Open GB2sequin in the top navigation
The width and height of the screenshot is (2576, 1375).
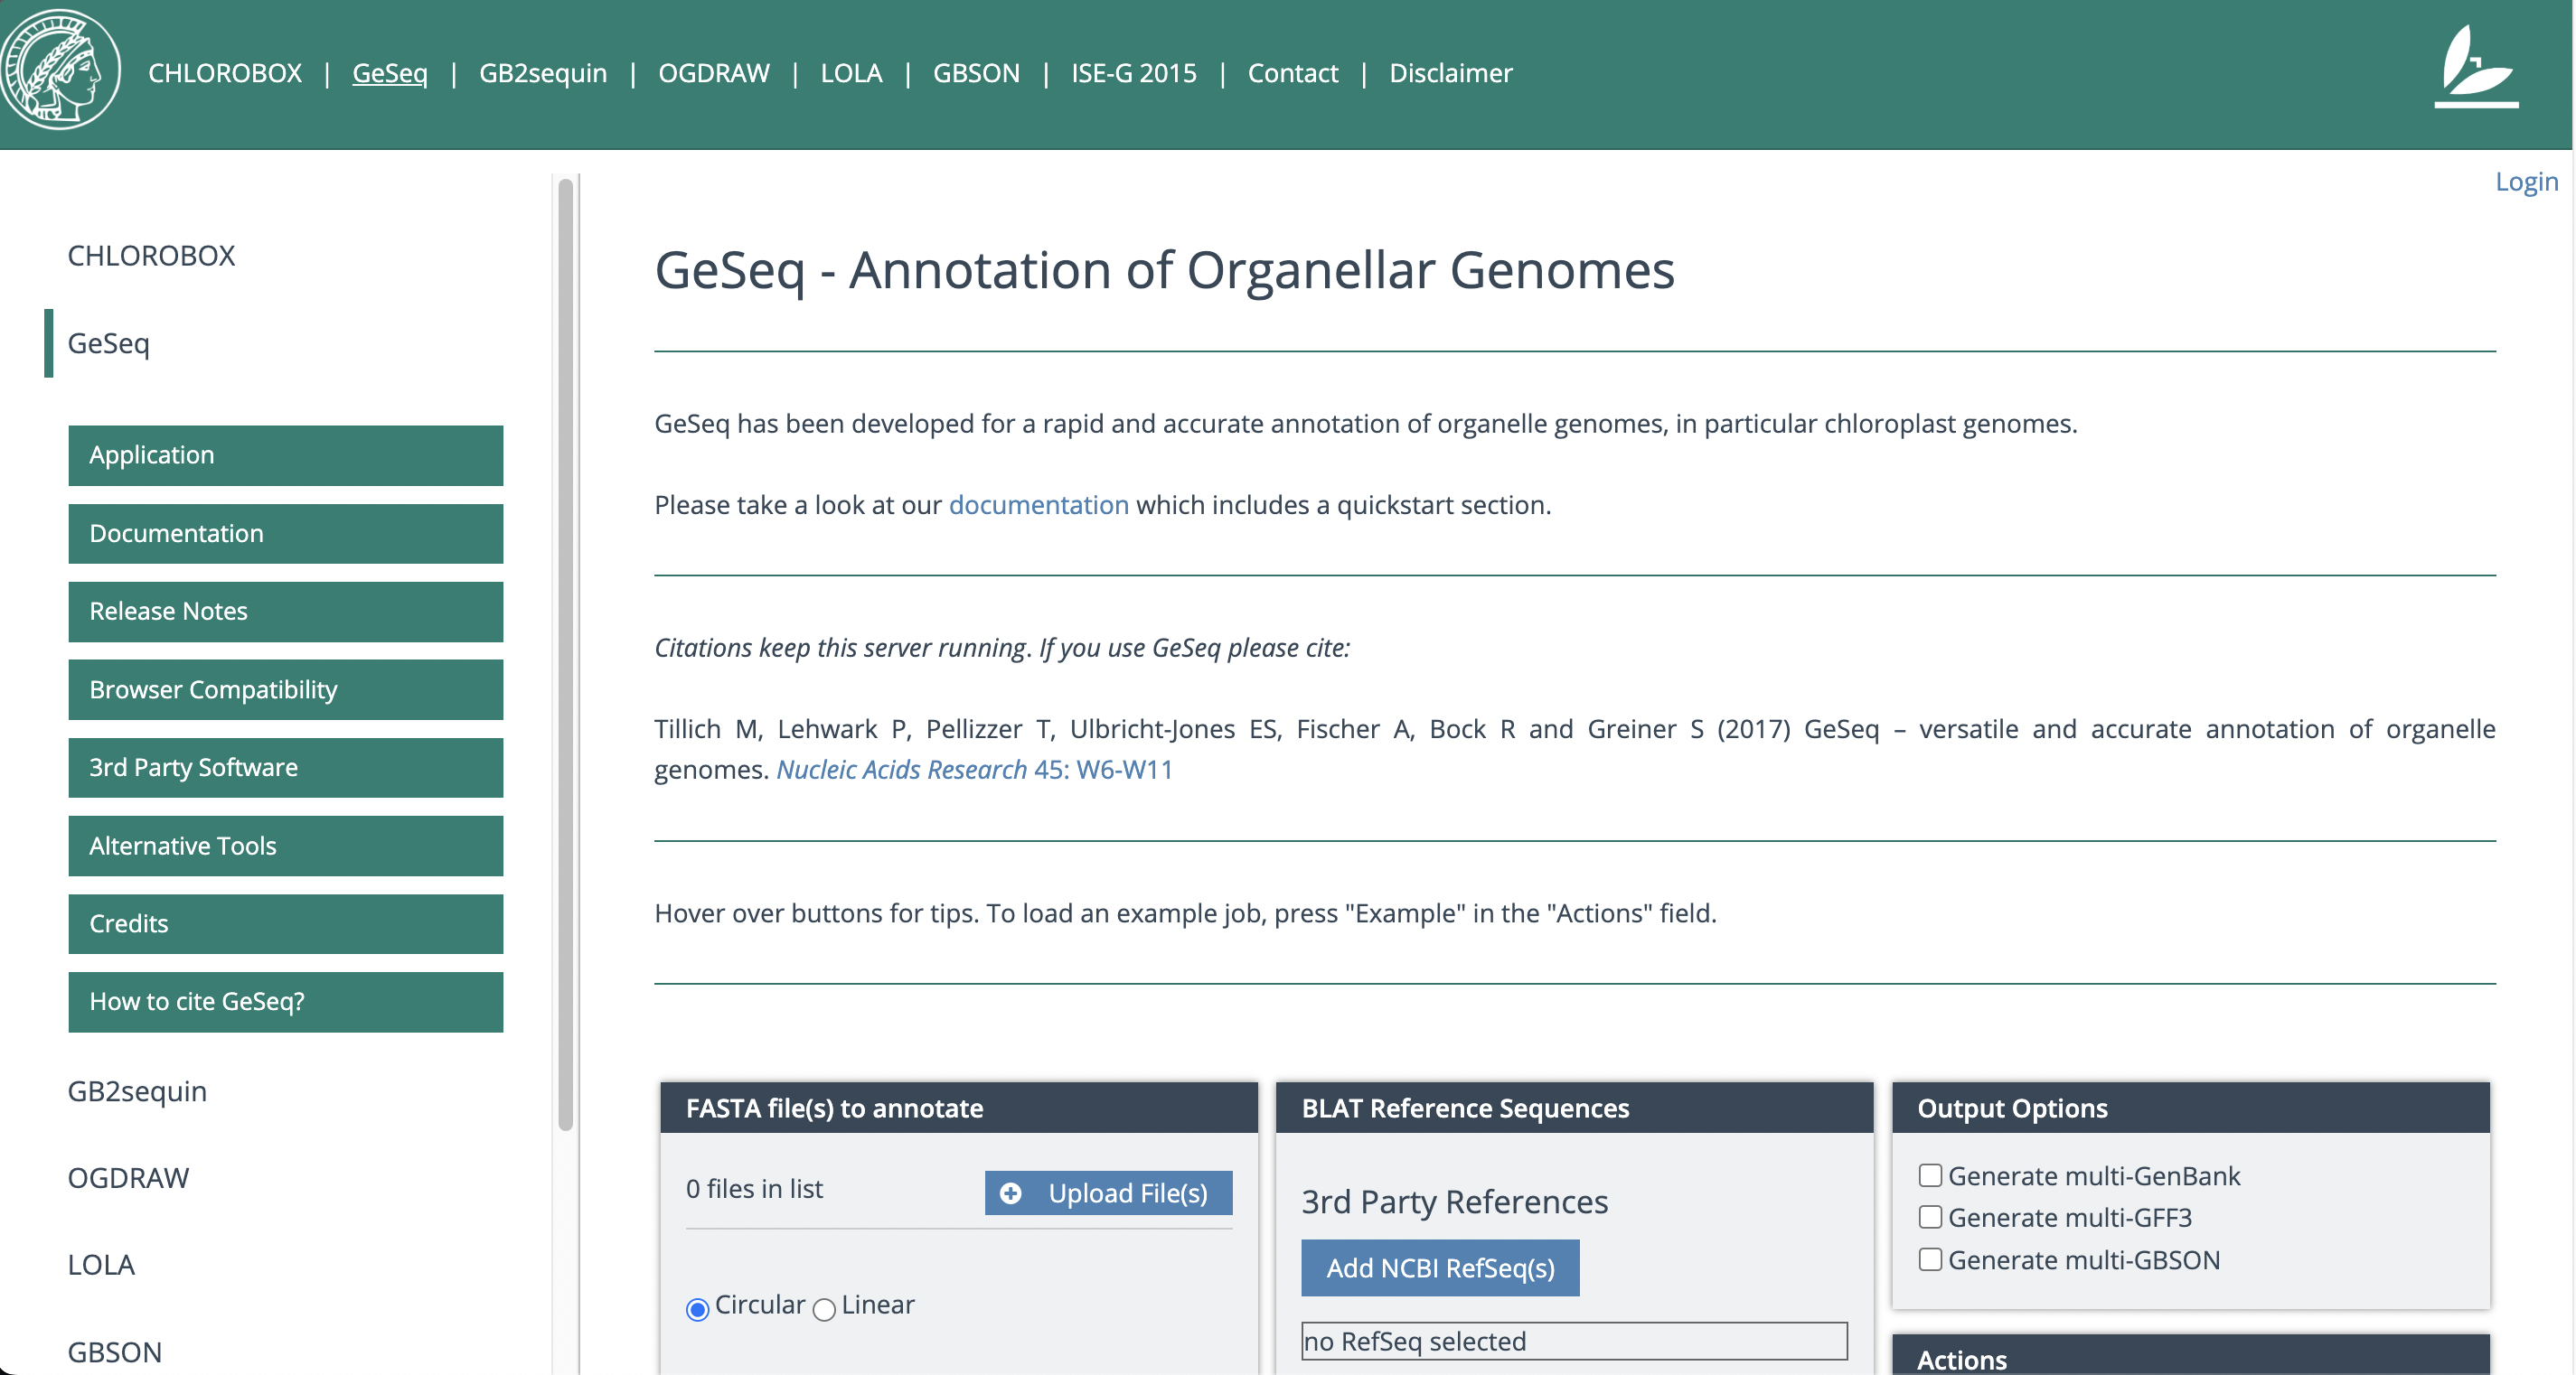tap(543, 73)
